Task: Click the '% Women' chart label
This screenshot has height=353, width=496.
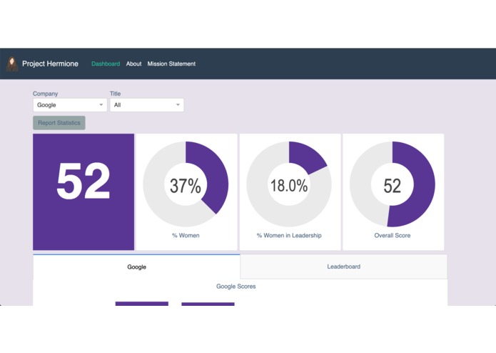Action: point(186,235)
